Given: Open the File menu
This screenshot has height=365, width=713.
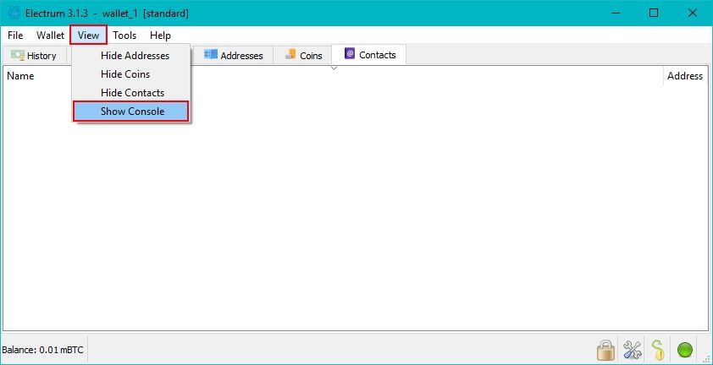Looking at the screenshot, I should tap(15, 35).
